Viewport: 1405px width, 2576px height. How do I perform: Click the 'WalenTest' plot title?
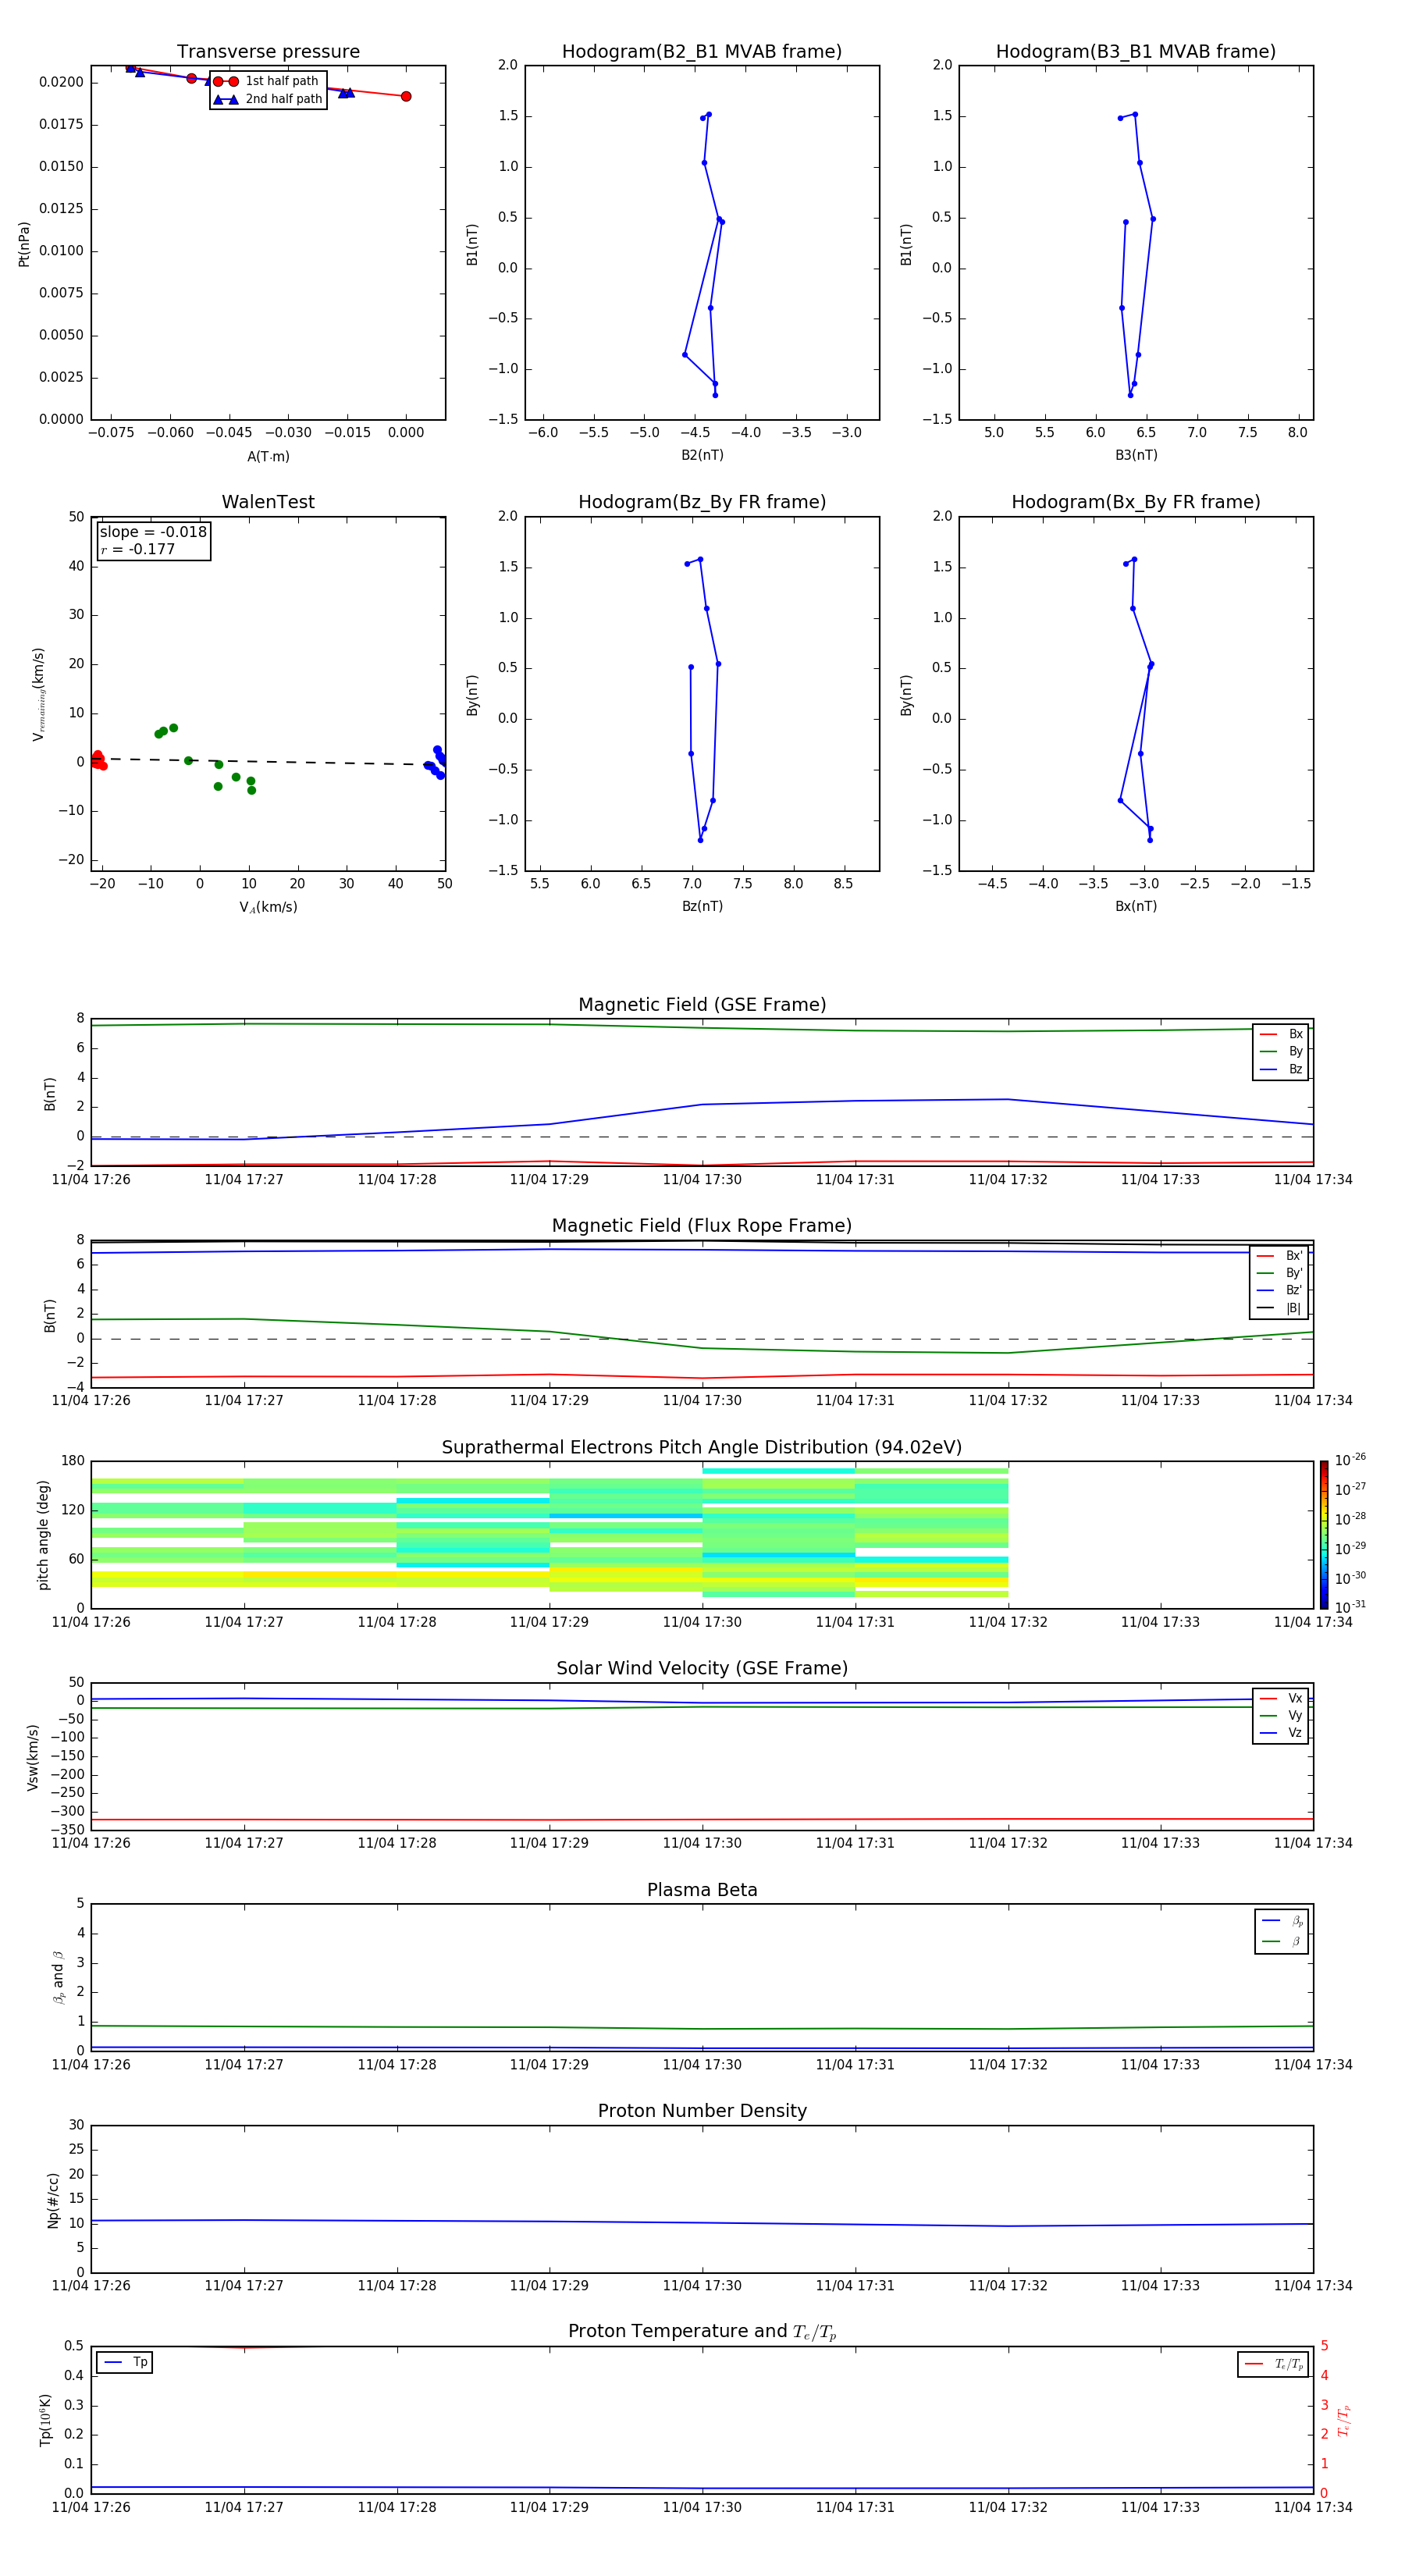click(268, 502)
